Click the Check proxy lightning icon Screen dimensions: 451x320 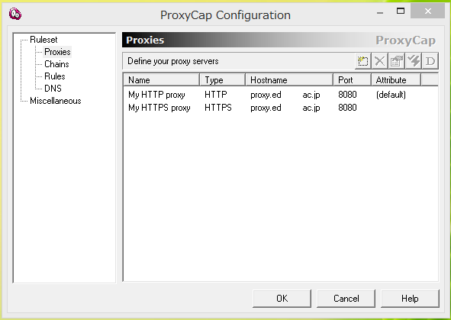point(414,61)
